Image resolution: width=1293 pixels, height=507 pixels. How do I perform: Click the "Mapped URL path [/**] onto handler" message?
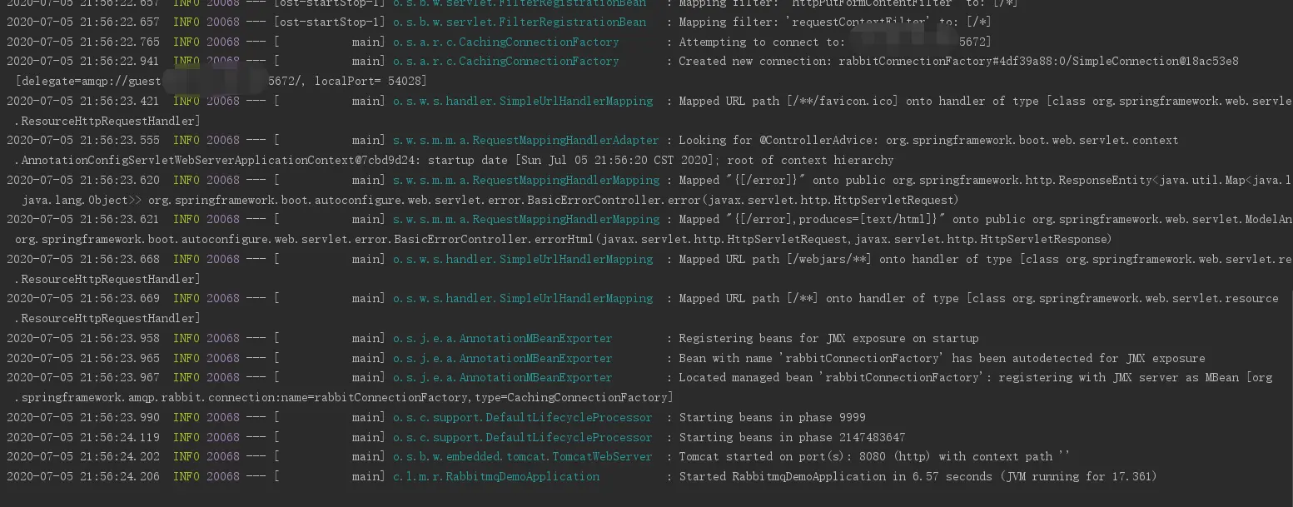tap(978, 298)
